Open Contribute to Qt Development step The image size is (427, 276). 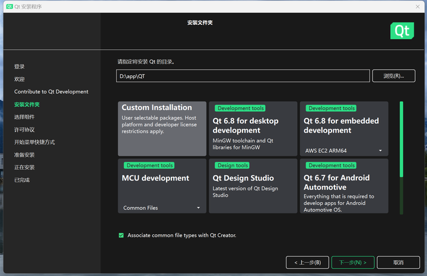[51, 92]
